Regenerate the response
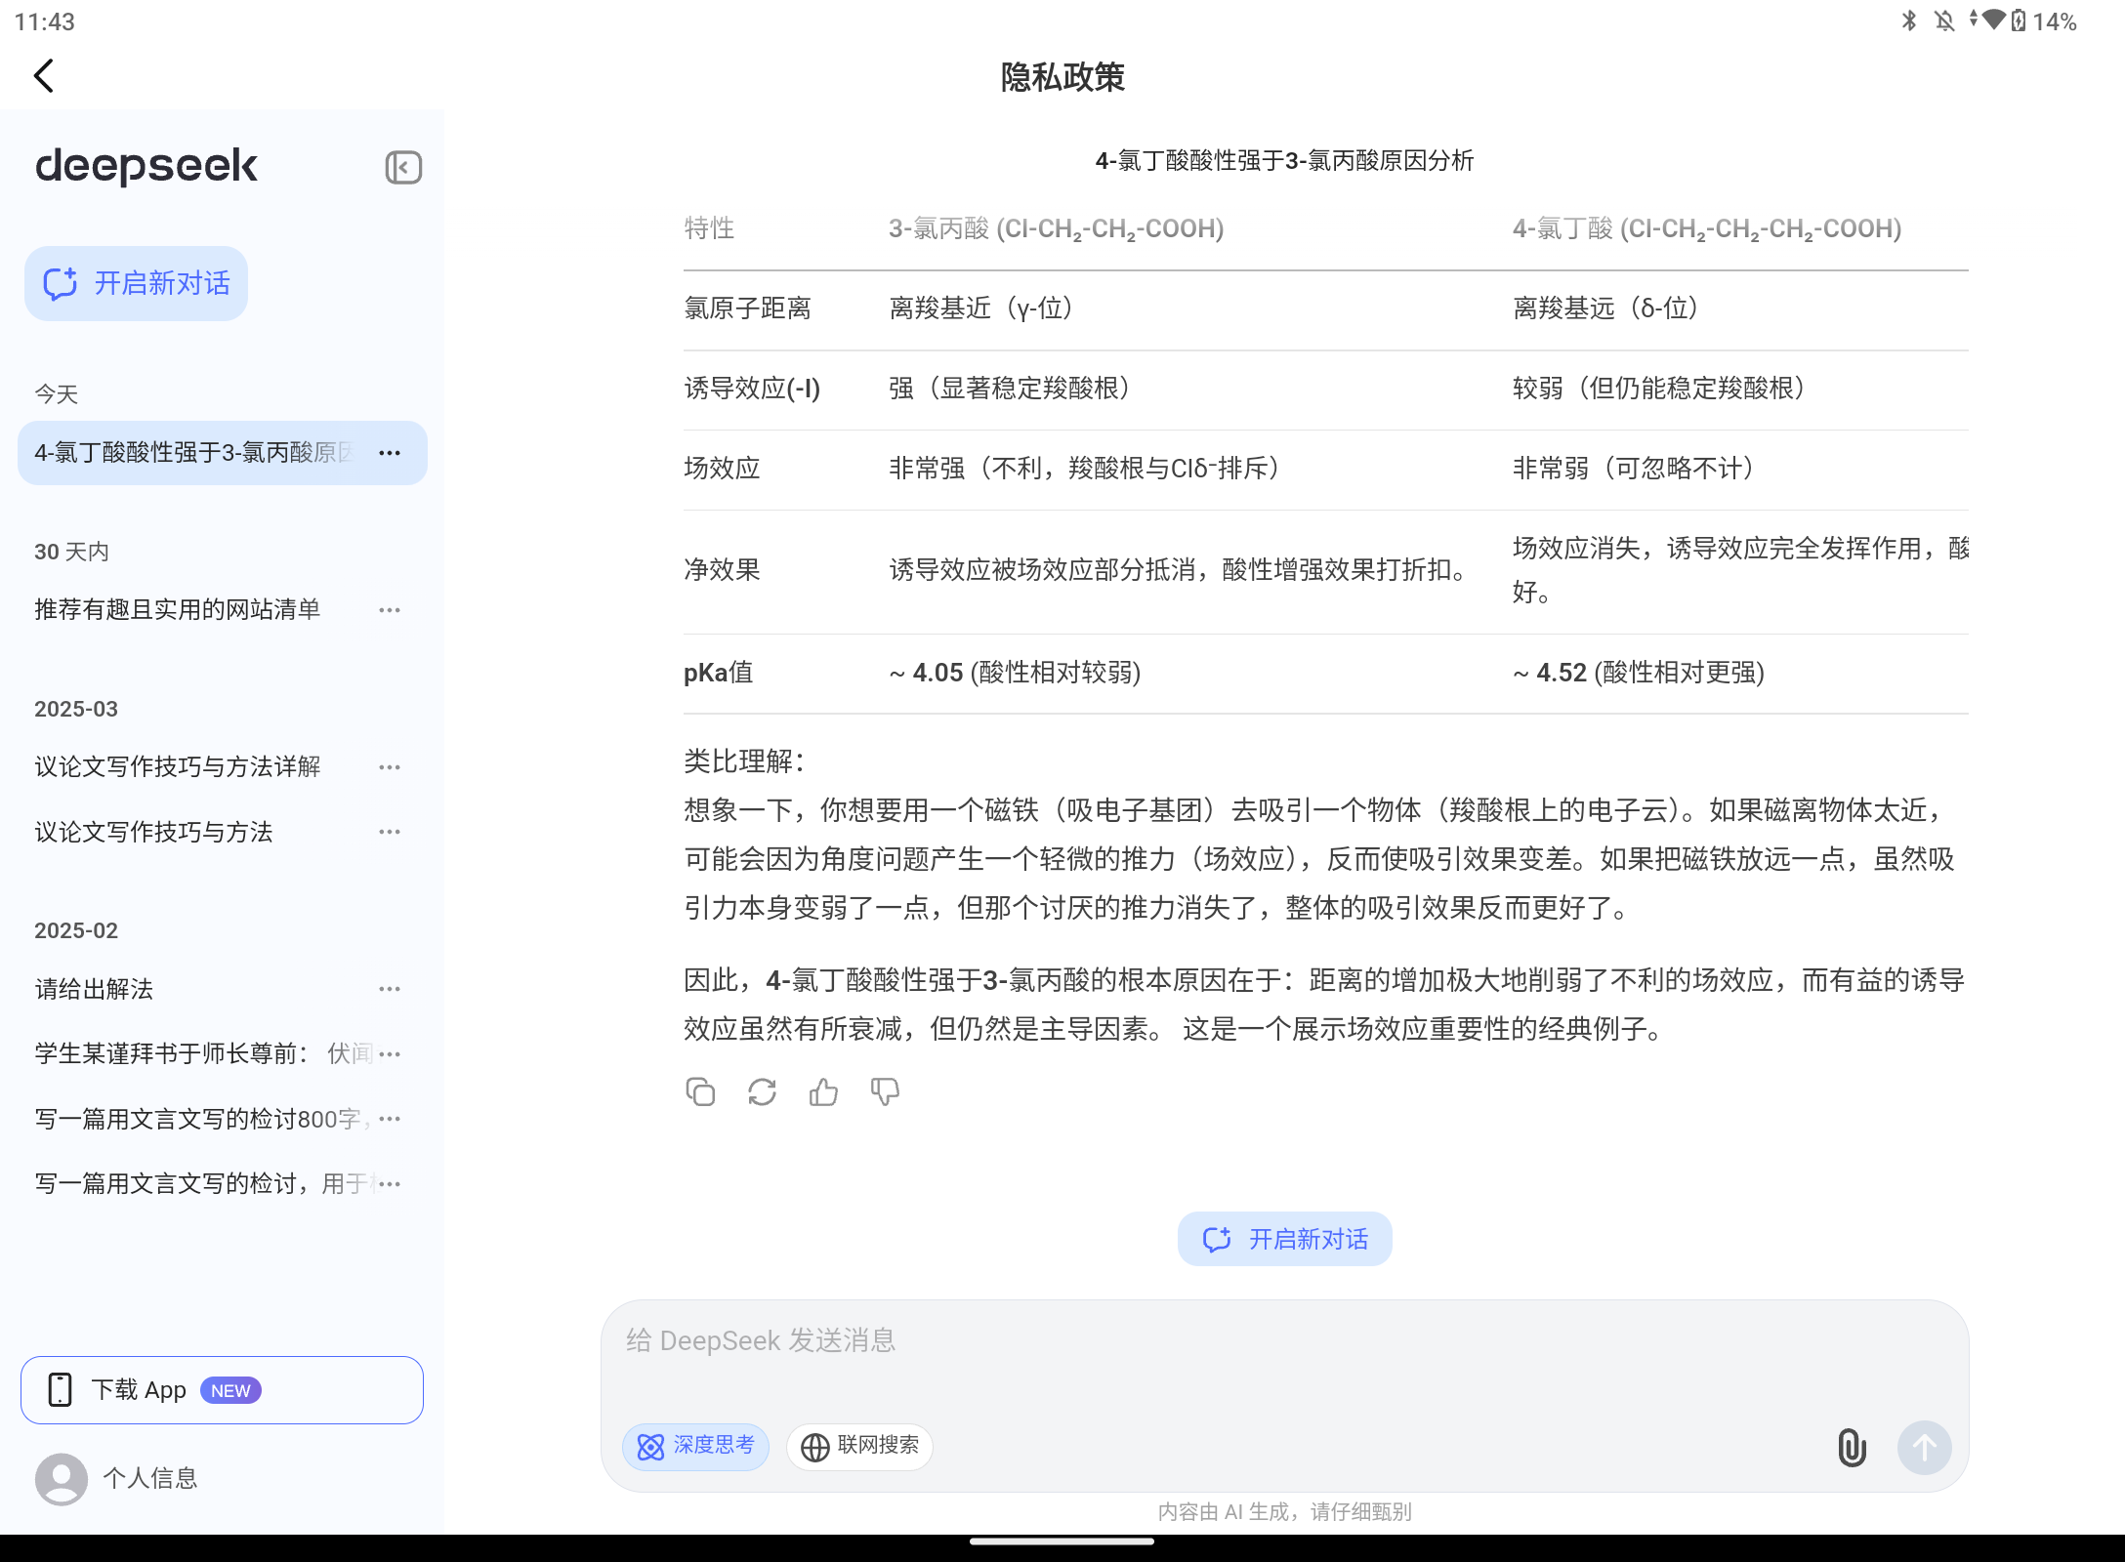Viewport: 2125px width, 1562px height. click(x=762, y=1091)
